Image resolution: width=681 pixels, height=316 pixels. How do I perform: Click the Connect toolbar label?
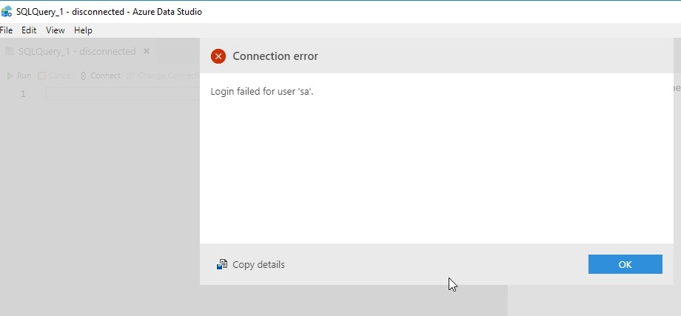pyautogui.click(x=105, y=75)
